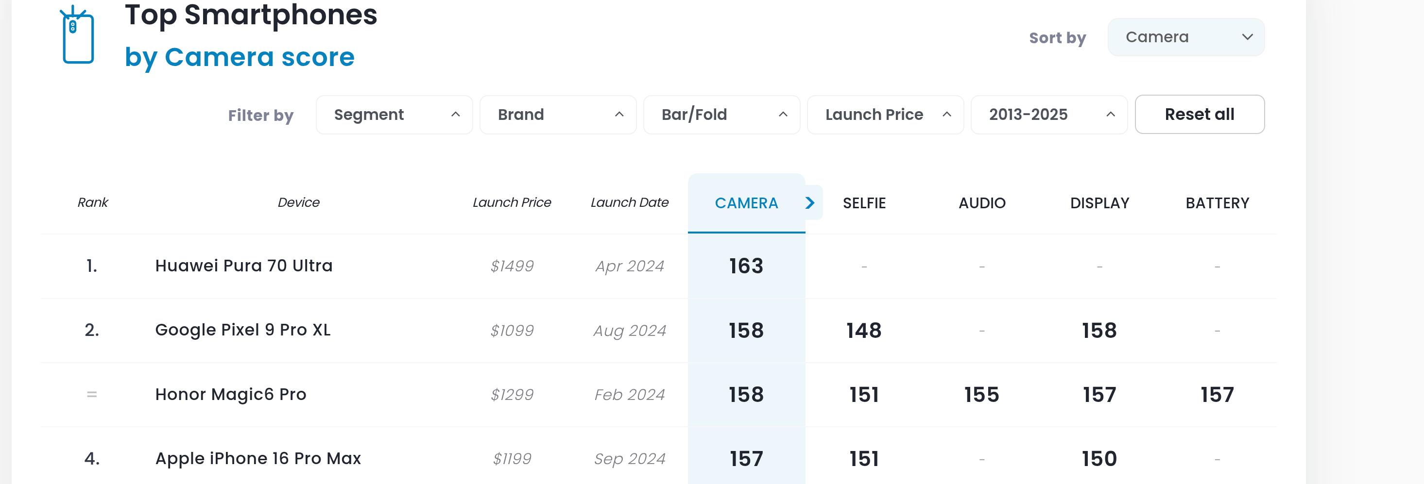Image resolution: width=1424 pixels, height=484 pixels.
Task: Sort by the DISPLAY column tab
Action: [x=1099, y=203]
